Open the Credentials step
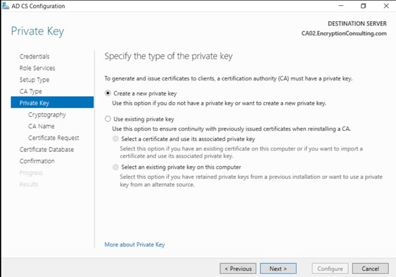396x277 pixels. point(34,57)
